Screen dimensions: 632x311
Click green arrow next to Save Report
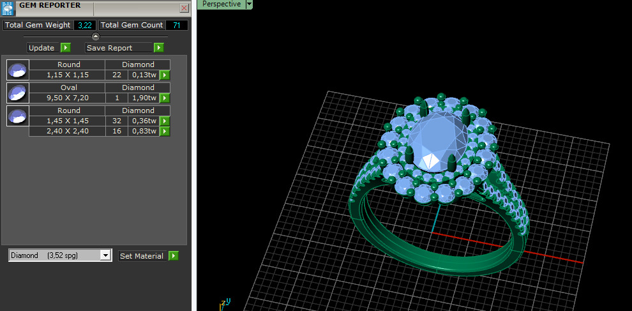point(159,48)
